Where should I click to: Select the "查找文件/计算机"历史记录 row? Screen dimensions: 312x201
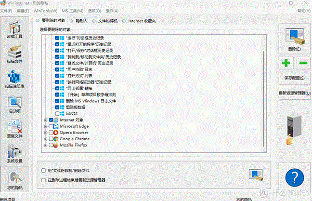point(89,63)
